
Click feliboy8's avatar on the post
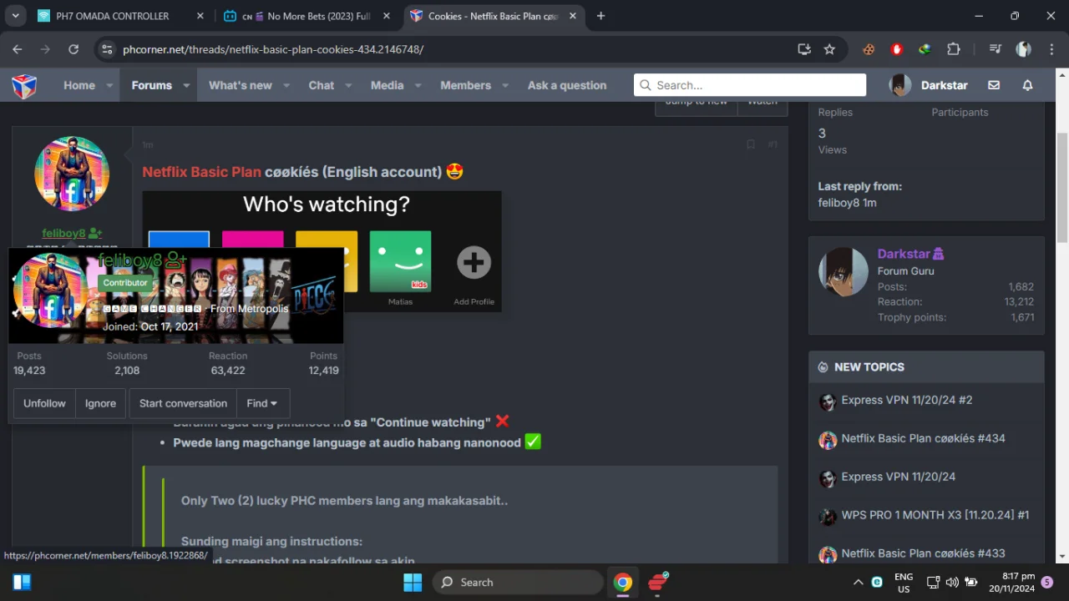[x=72, y=174]
